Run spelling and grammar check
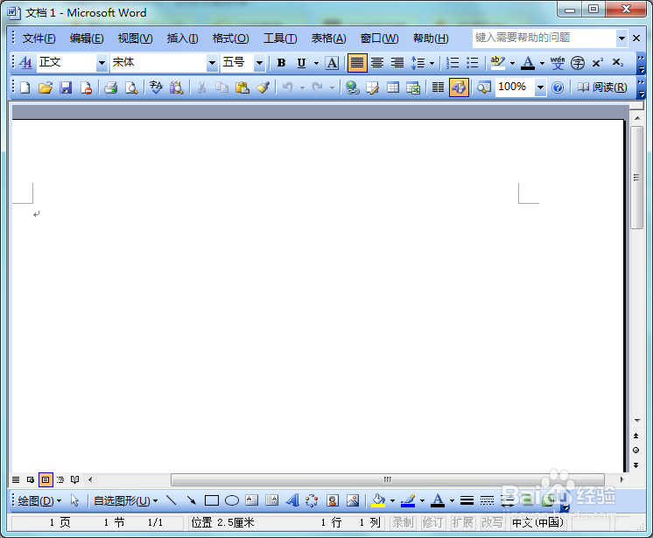 tap(156, 87)
